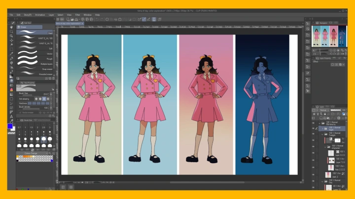
Task: Toggle visibility of character folder layer
Action: [x=314, y=146]
